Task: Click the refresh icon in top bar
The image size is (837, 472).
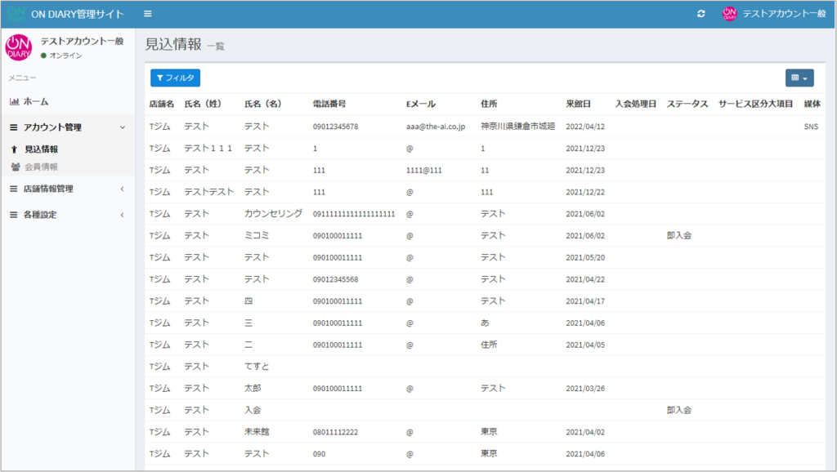Action: (x=700, y=14)
